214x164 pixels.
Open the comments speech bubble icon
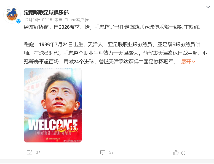[103, 152]
